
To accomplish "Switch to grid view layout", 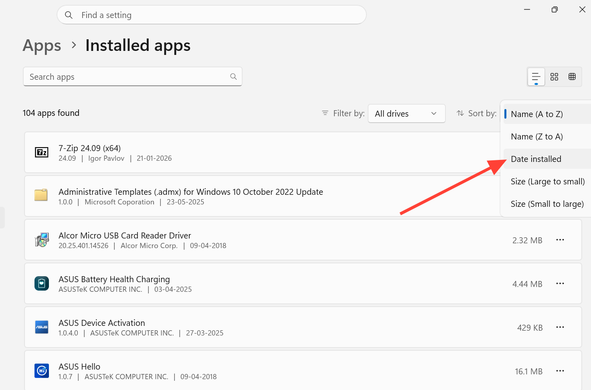I will coord(554,77).
